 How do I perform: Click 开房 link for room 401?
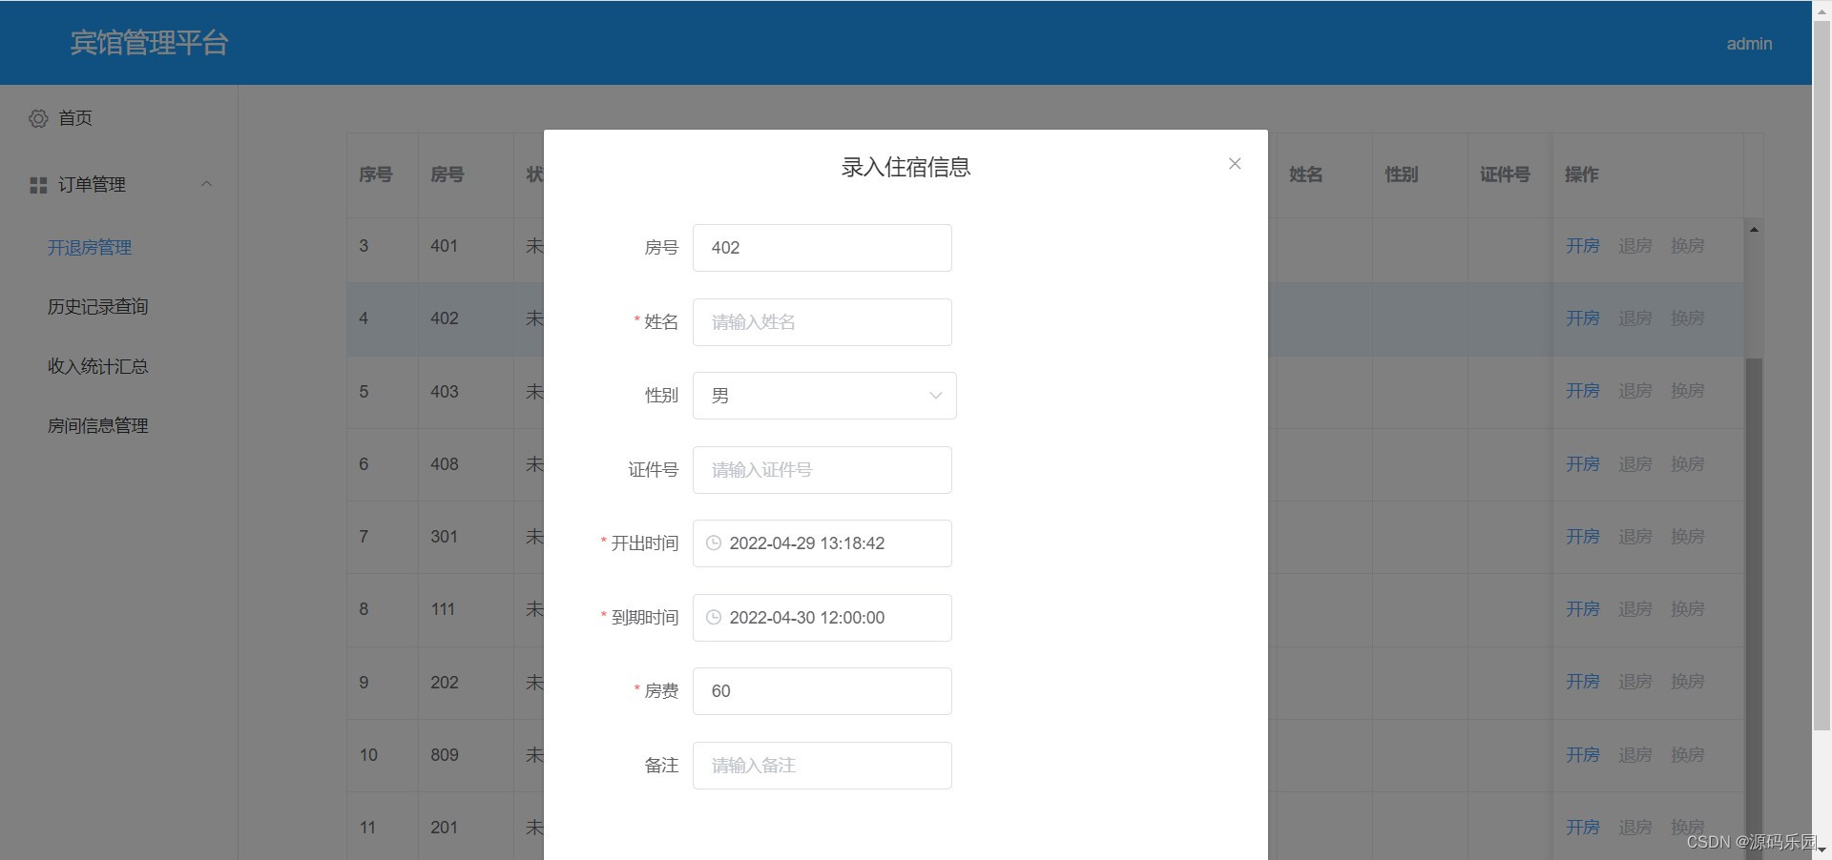tap(1580, 245)
